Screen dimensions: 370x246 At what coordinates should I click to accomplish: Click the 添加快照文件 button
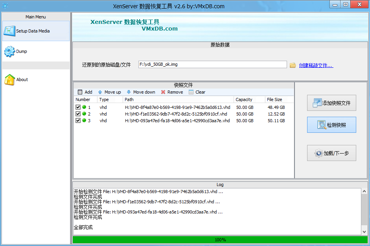coord(331,103)
